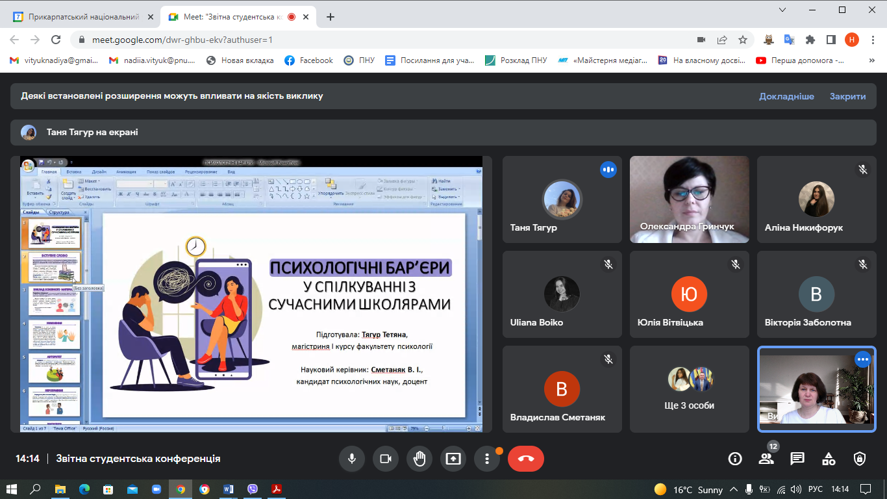The image size is (887, 499).
Task: Open host controls lock icon
Action: 860,459
